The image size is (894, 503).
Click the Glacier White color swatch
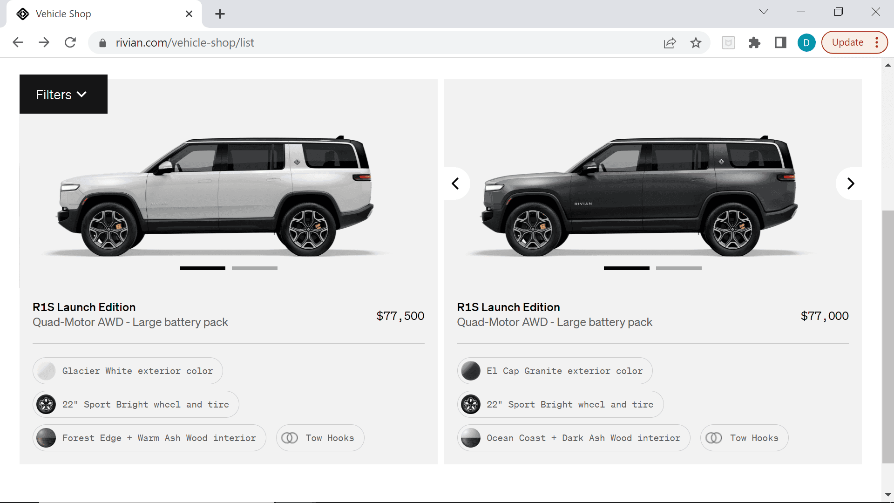47,371
